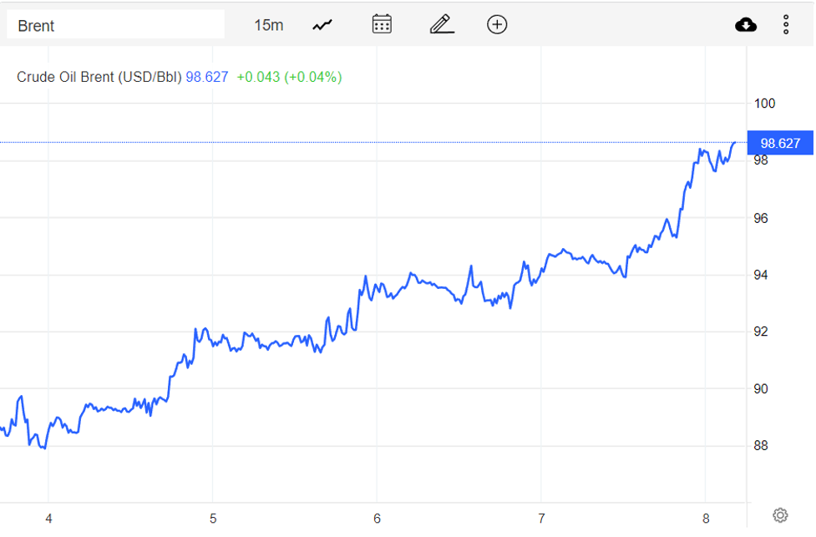Click the blue 98.627 price tag on axis
This screenshot has height=537, width=816.
(x=780, y=144)
